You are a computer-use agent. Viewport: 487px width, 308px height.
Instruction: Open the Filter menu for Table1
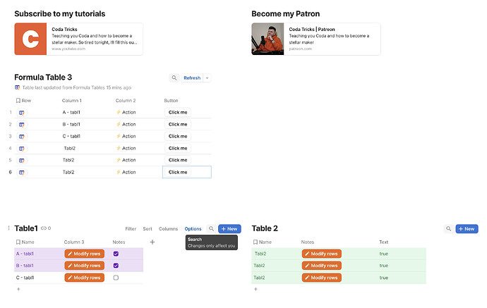[131, 229]
